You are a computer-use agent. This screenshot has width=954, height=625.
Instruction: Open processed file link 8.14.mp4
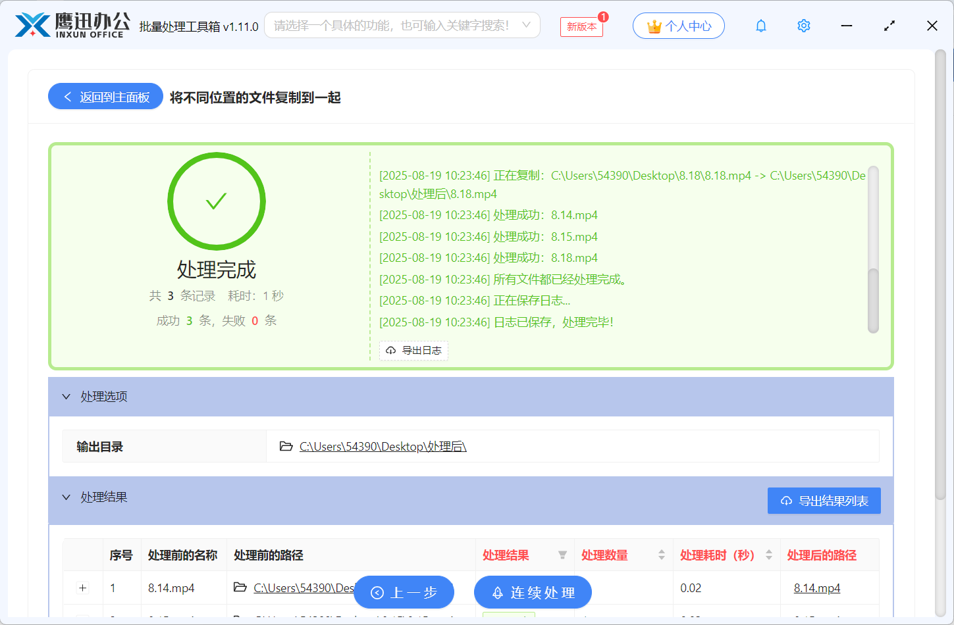coord(817,587)
